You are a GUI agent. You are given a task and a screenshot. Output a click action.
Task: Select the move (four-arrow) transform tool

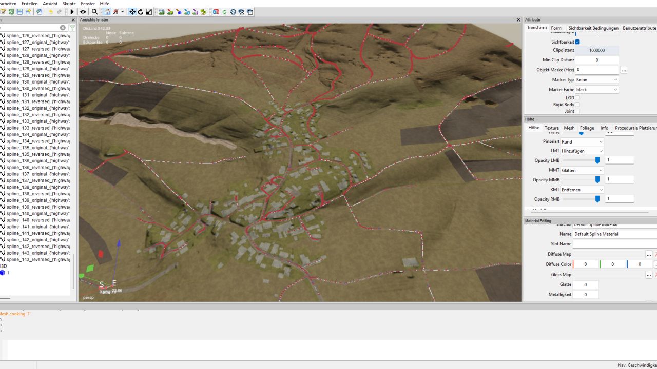(132, 12)
